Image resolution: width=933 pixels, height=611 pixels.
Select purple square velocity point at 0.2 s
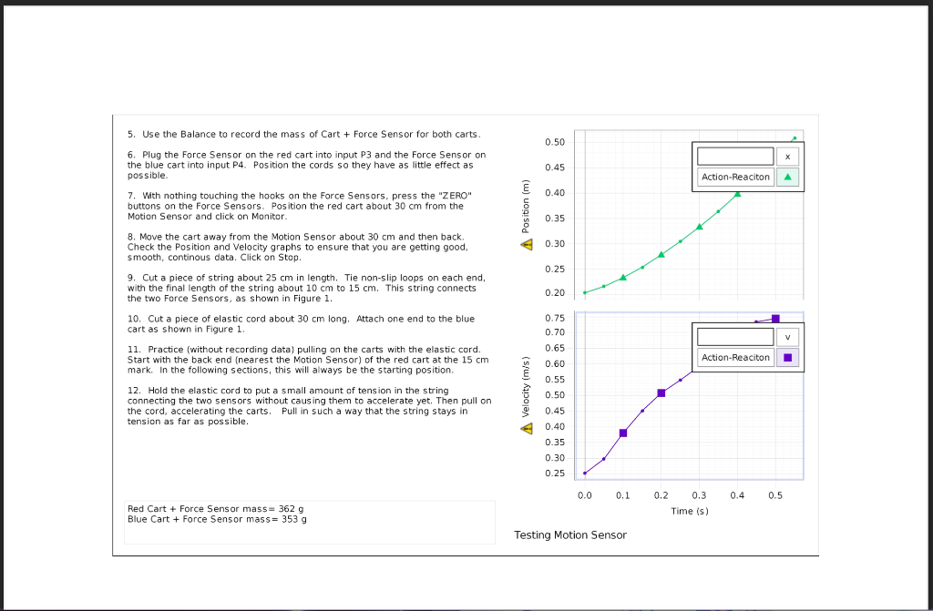(661, 393)
